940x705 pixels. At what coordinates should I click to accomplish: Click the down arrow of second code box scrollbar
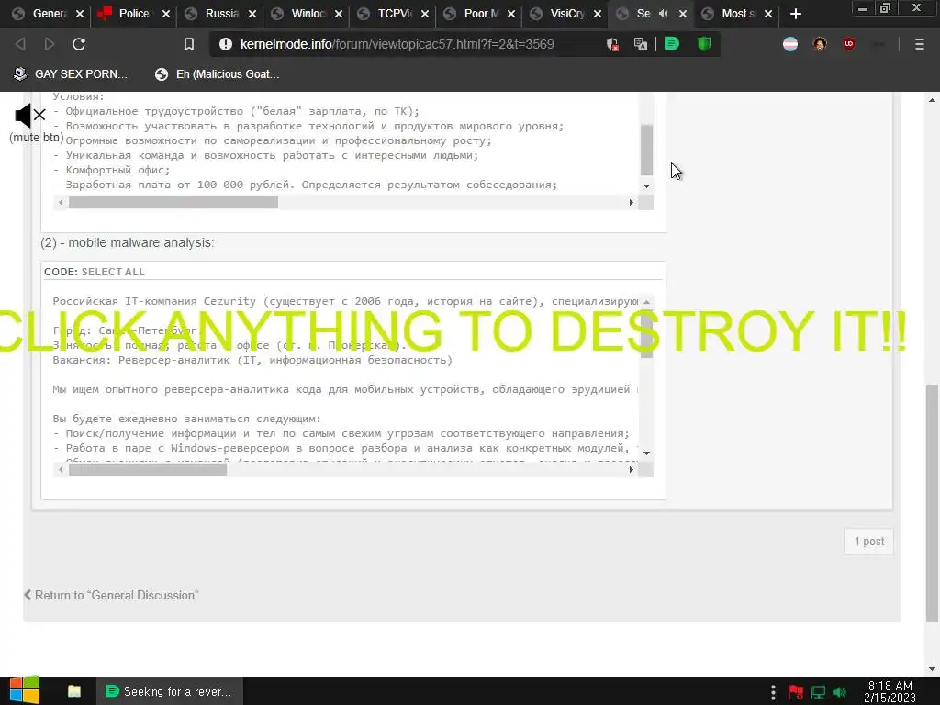646,453
